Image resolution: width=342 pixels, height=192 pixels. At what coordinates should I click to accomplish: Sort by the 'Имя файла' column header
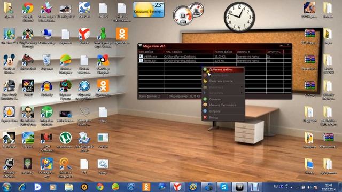[x=151, y=52]
